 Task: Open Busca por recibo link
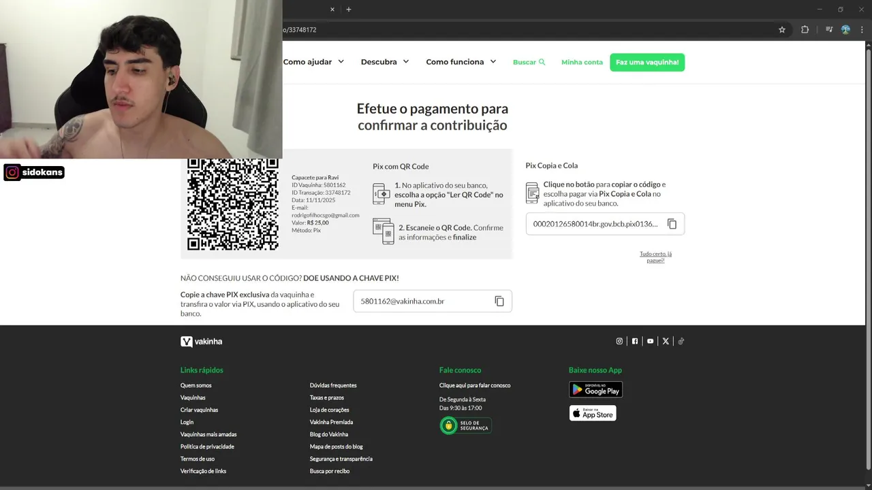(330, 471)
